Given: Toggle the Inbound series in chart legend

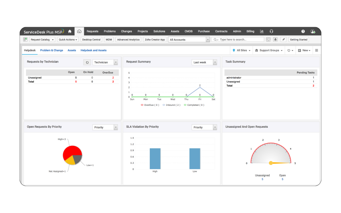Looking at the screenshot, I should 171,105.
